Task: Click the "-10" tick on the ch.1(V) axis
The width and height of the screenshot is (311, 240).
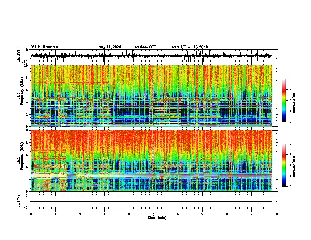Action: click(x=26, y=62)
